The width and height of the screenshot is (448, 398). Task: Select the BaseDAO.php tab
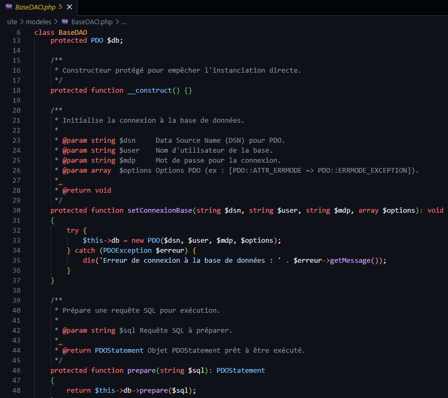pyautogui.click(x=35, y=7)
